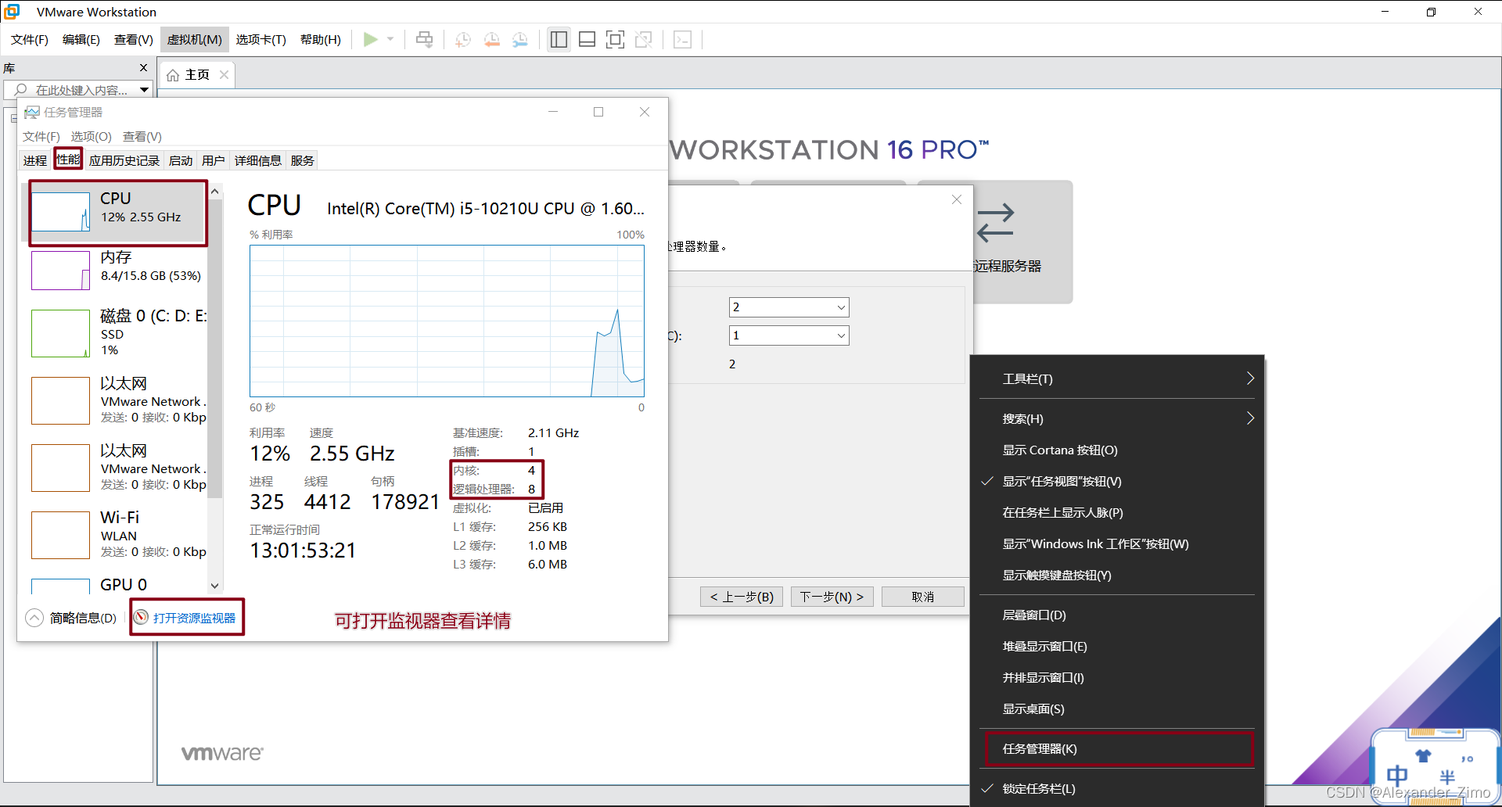Screen dimensions: 1502x807
Task: Open VMware 编辑(E) menu
Action: (81, 39)
